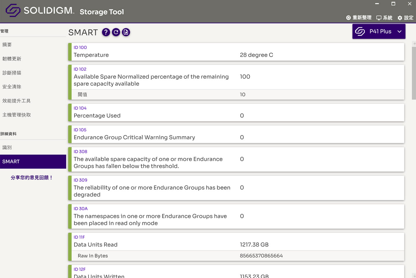Open the 識別 identify page

pos(7,148)
